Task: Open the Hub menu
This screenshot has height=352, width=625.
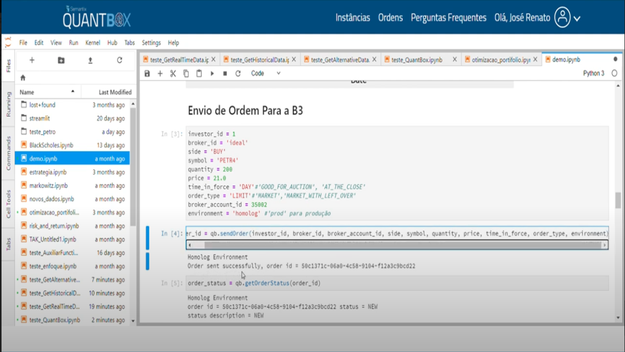Action: (112, 43)
